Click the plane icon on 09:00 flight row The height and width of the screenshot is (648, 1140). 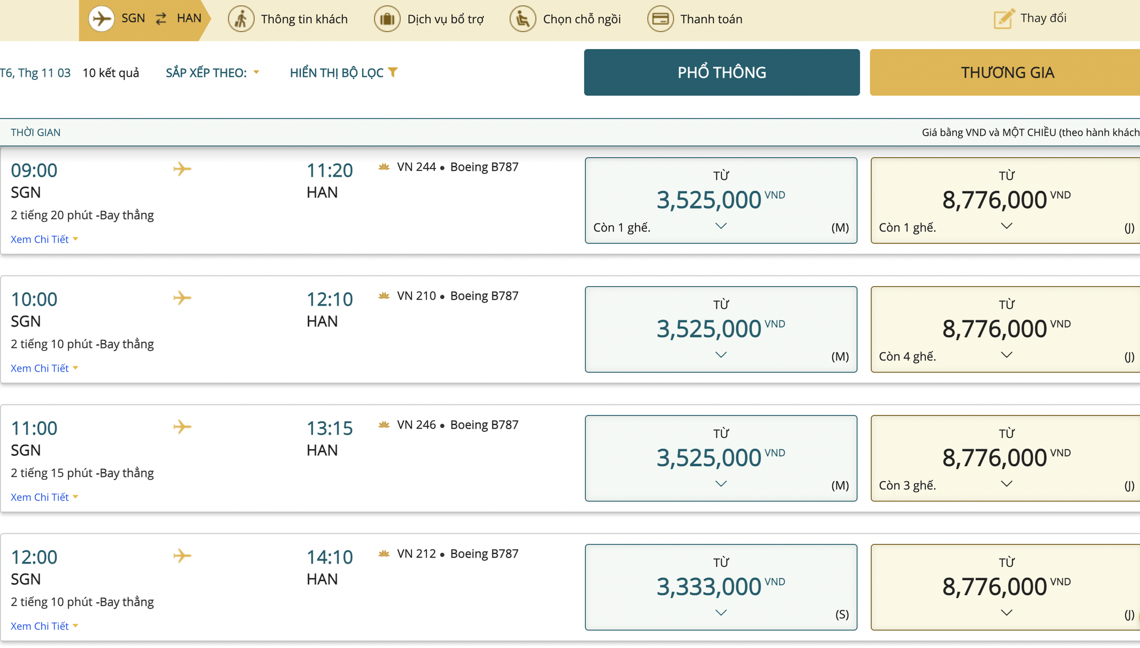(182, 169)
